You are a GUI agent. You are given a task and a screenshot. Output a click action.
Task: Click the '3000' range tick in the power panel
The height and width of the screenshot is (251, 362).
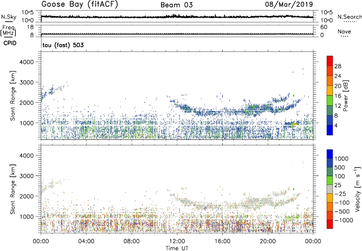tap(26, 82)
